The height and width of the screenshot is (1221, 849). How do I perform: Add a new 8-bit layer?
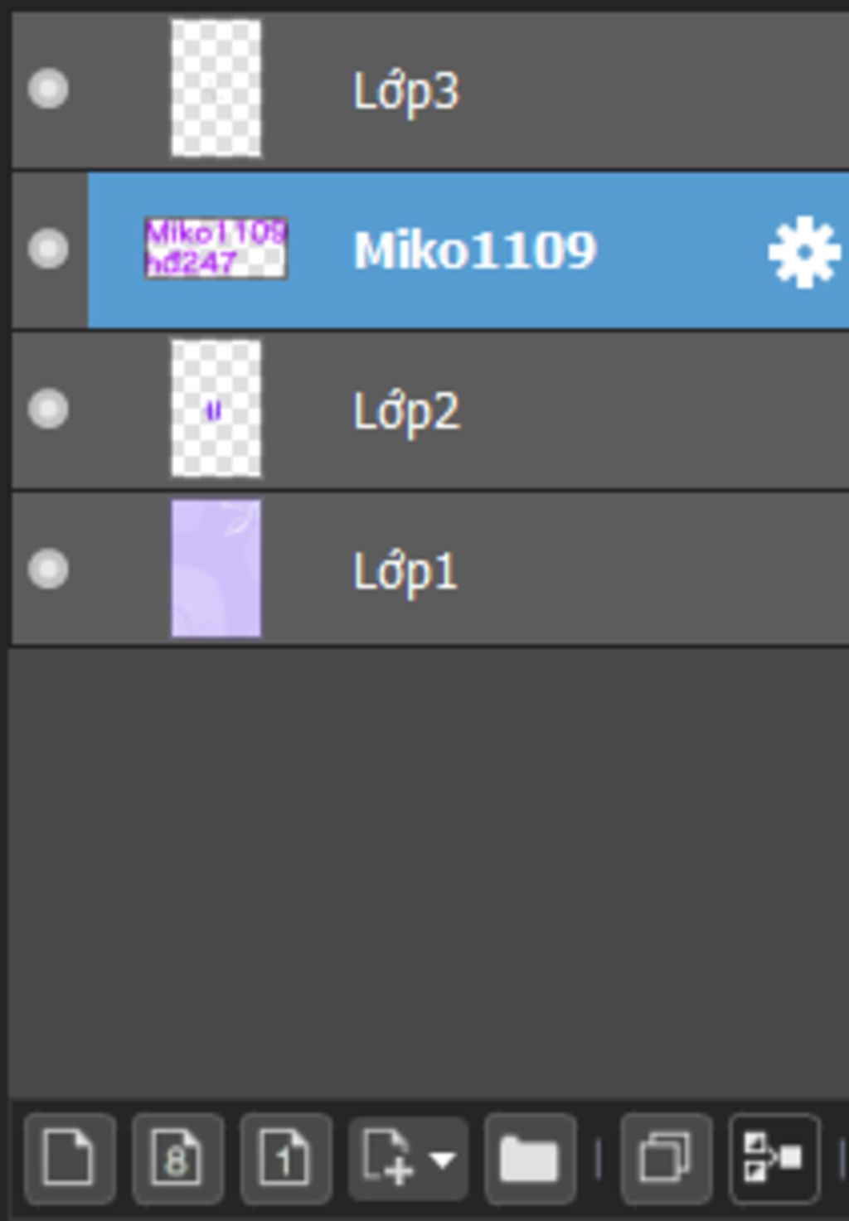[177, 1159]
